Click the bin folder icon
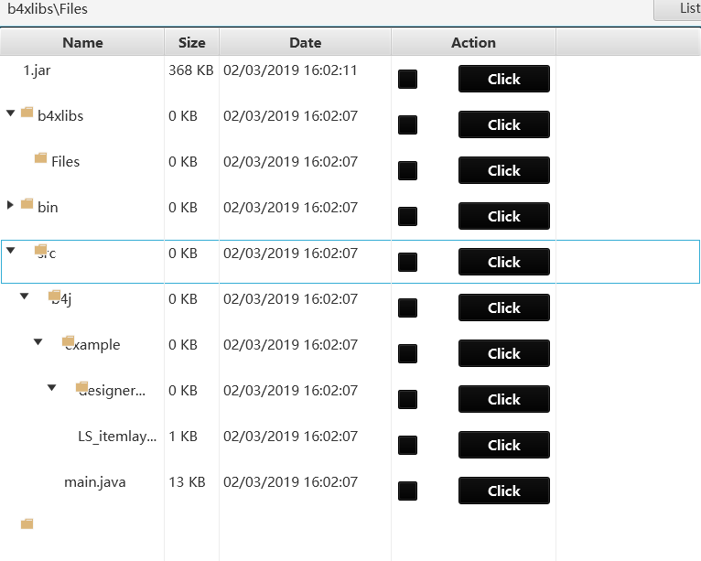The image size is (701, 561). (x=27, y=204)
